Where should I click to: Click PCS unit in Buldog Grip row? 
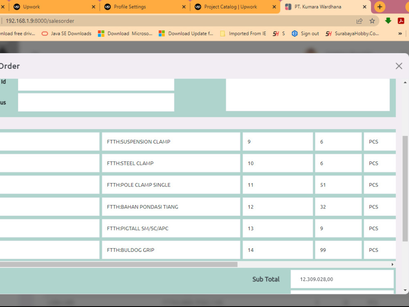coord(380,250)
